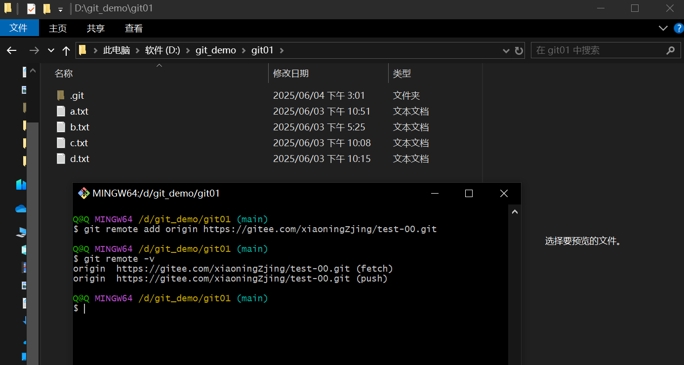
Task: Click the d.txt file name
Action: click(x=80, y=159)
